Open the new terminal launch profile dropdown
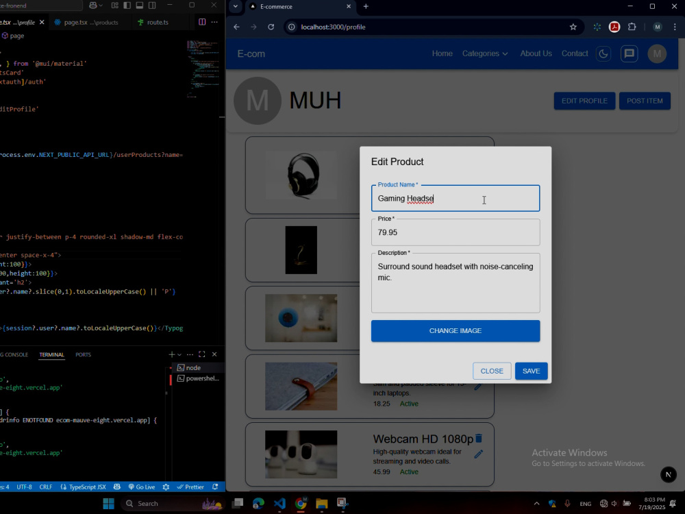The image size is (685, 514). (x=179, y=354)
